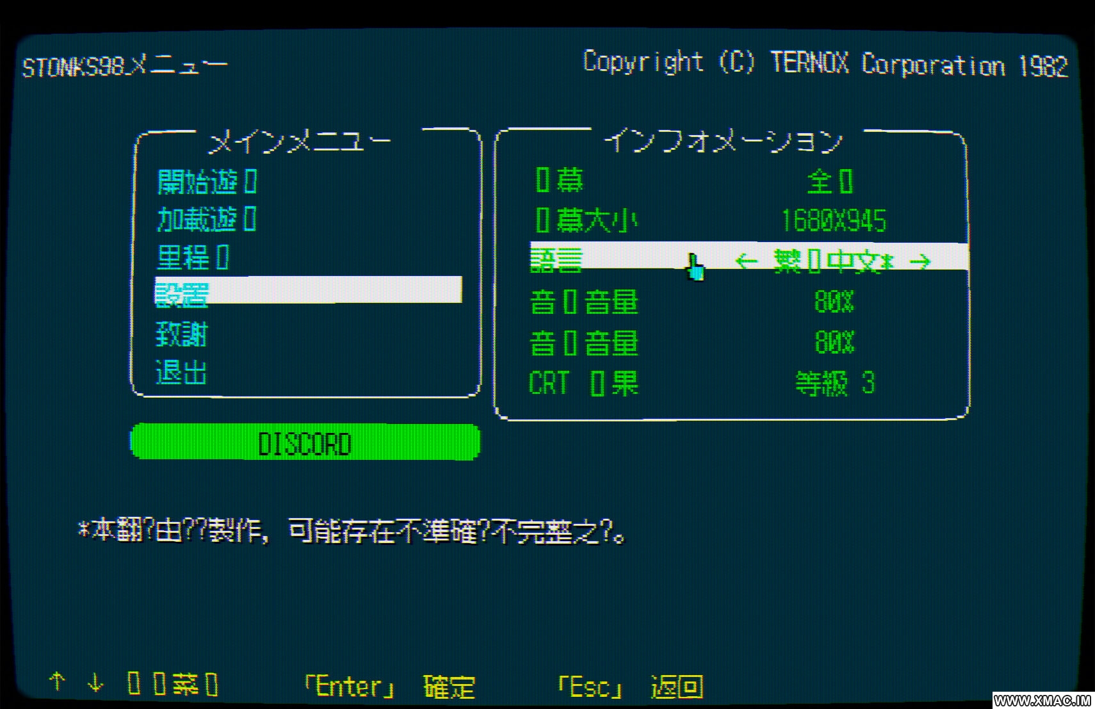1095x709 pixels.
Task: Click the 「Enter」 確定 confirm hint
Action: tap(389, 687)
